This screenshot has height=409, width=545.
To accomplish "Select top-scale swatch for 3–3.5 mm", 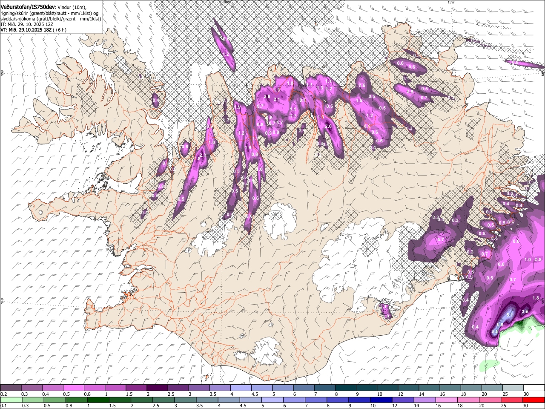I will coord(199,388).
